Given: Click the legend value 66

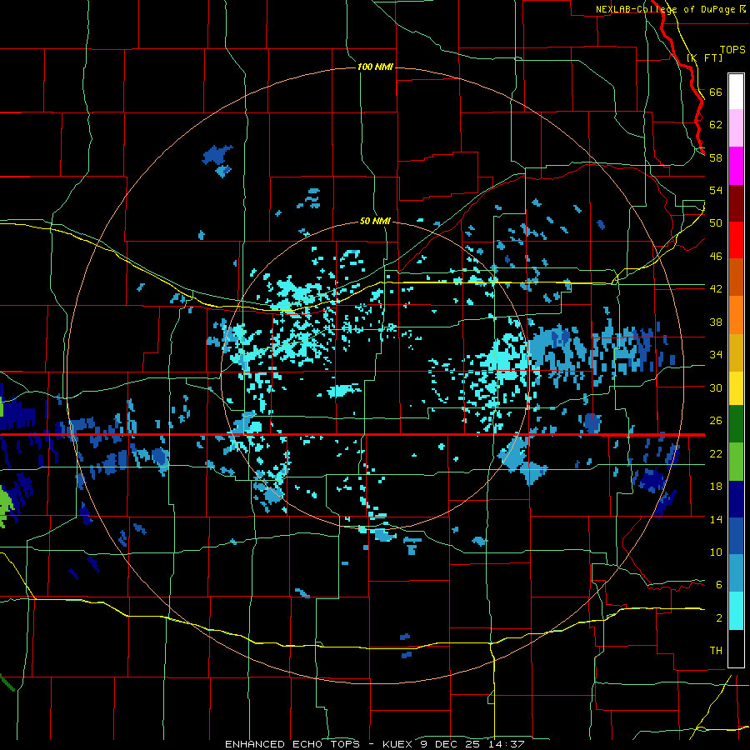Looking at the screenshot, I should [716, 92].
